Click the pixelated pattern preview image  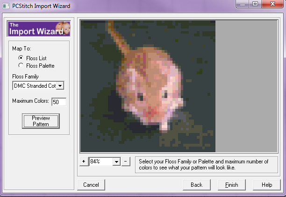point(148,86)
